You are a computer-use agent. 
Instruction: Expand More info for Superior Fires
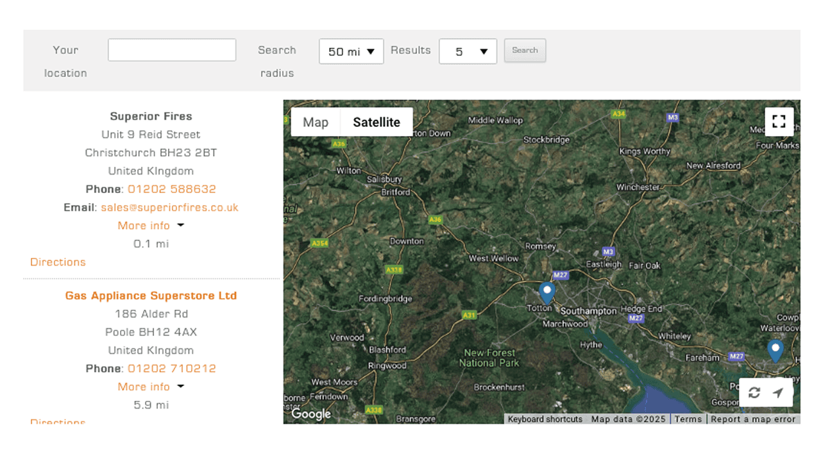150,226
